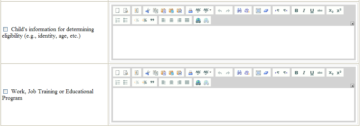360x126 pixels.
Task: Align text right in Child's information editor
Action: click(x=179, y=20)
